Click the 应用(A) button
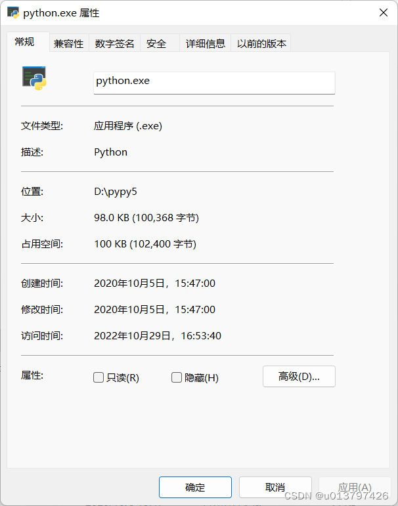Screen dimensions: 398x506 (355, 487)
